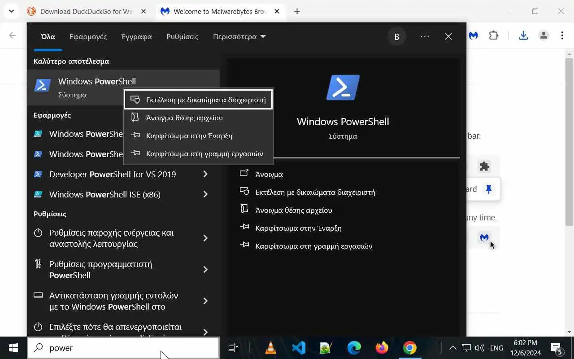
Task: Click Άνοιγμα θέσης αρχείου in details pane
Action: tap(293, 210)
